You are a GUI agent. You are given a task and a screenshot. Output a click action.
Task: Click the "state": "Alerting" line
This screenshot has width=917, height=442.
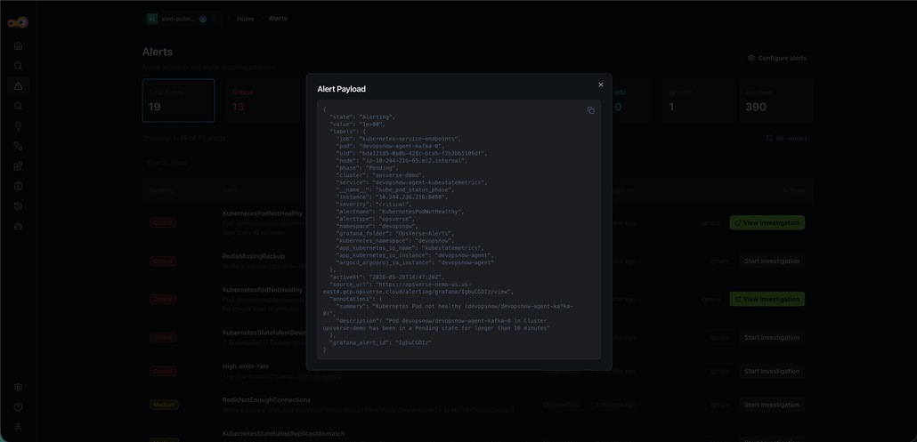[362, 117]
